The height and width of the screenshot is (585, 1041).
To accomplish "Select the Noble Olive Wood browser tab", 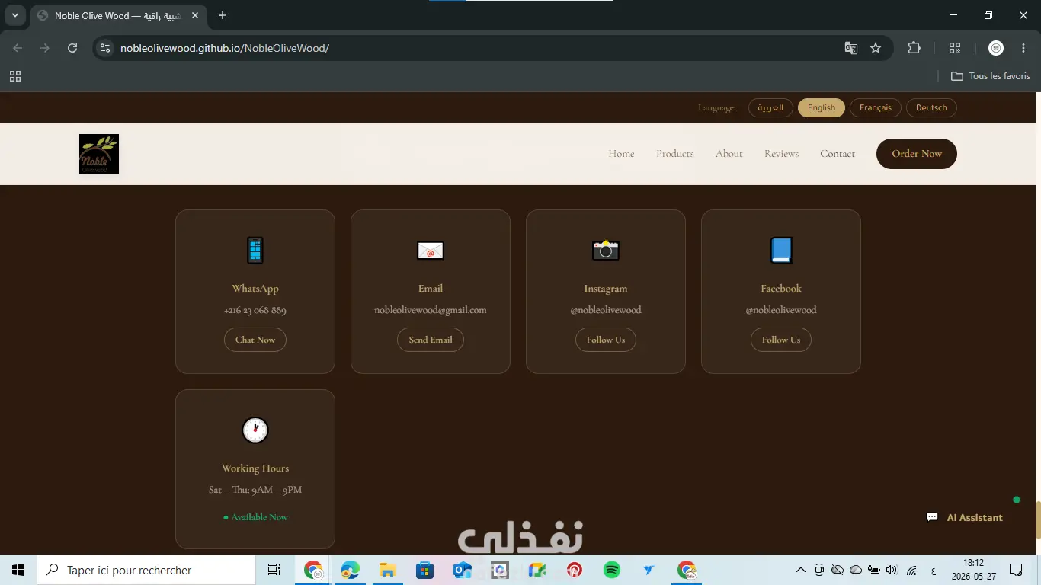I will tap(118, 16).
